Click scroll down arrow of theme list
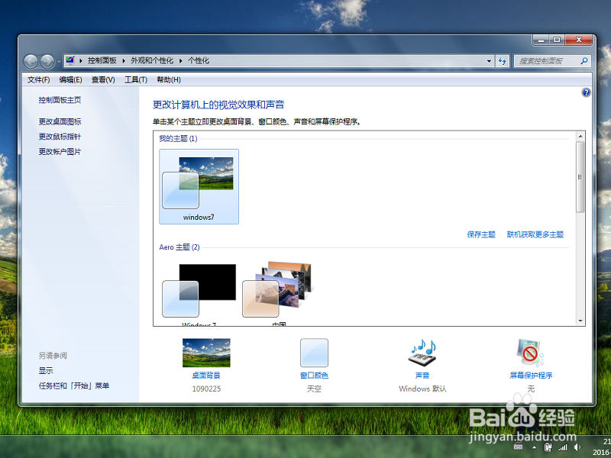This screenshot has height=458, width=611. [580, 321]
